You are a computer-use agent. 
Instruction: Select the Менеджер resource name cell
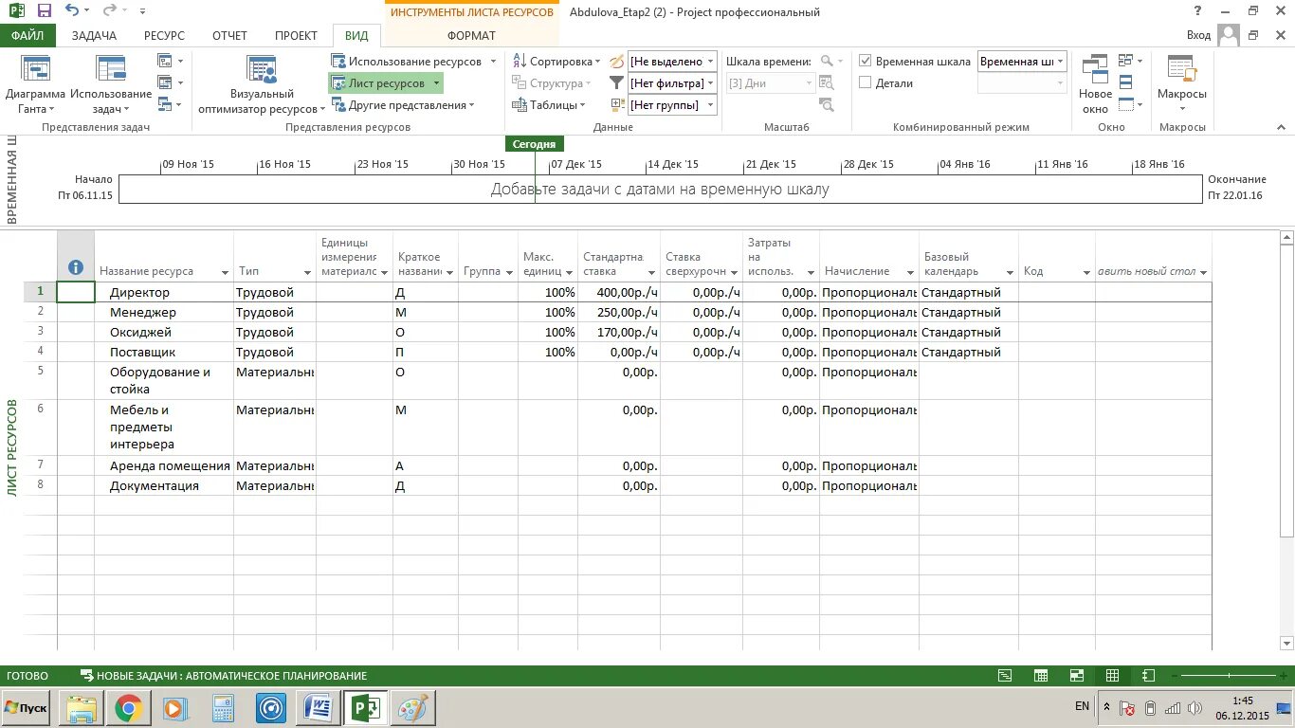[x=164, y=312]
